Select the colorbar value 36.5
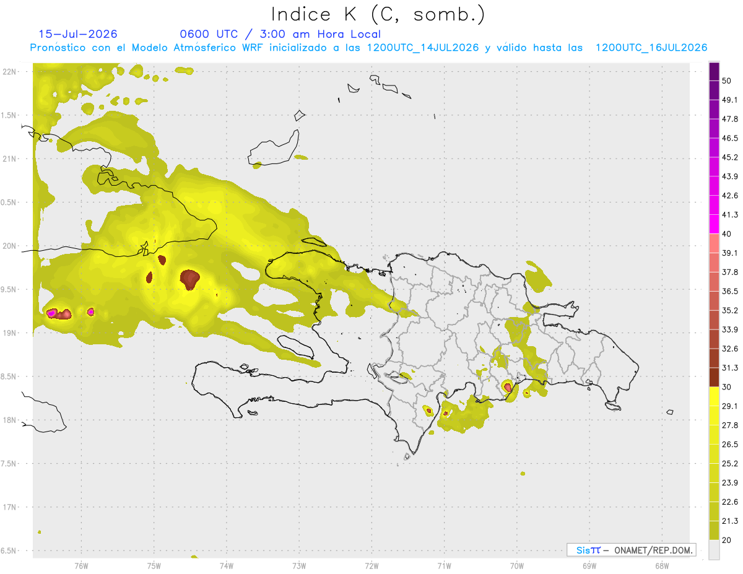This screenshot has width=743, height=574. point(730,291)
